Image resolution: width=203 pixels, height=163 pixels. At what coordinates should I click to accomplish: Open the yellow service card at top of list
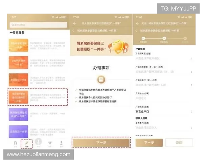point(18,45)
